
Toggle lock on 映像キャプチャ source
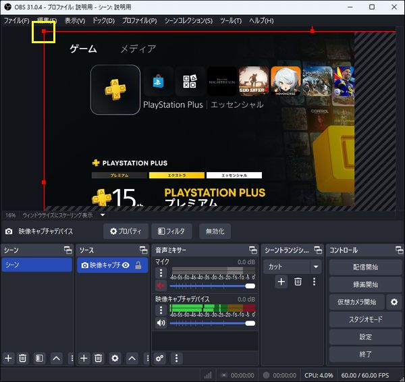(x=138, y=265)
